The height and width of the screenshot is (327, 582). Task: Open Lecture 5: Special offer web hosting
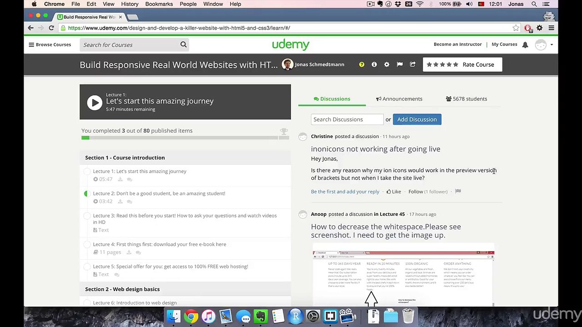point(171,267)
